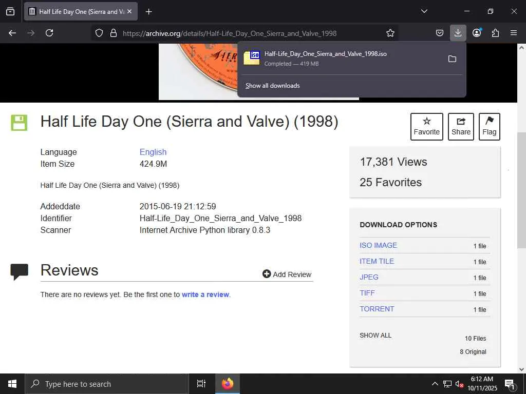526x394 pixels.
Task: Open the English language link
Action: tap(153, 152)
